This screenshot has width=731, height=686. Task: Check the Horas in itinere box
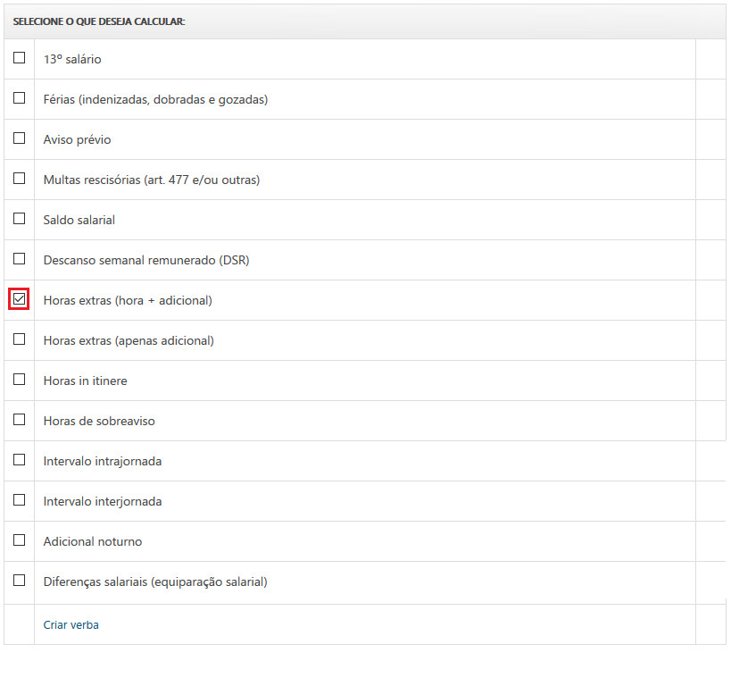coord(19,380)
